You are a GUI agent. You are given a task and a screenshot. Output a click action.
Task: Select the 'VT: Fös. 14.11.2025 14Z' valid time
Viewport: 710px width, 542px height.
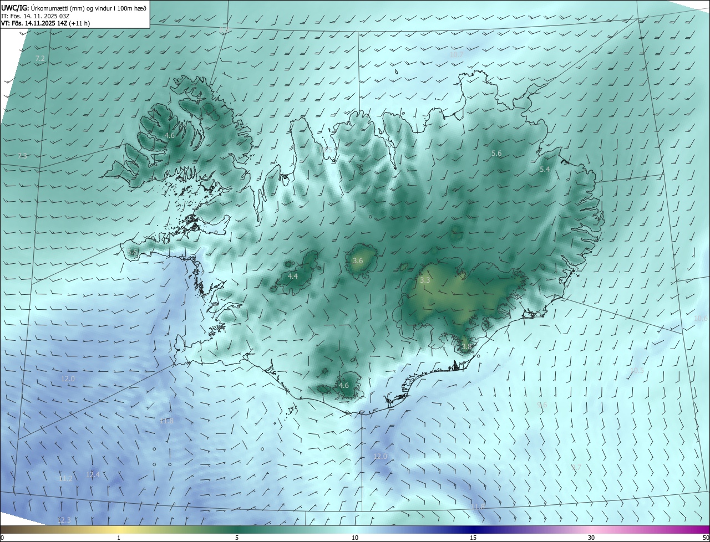[x=34, y=24]
